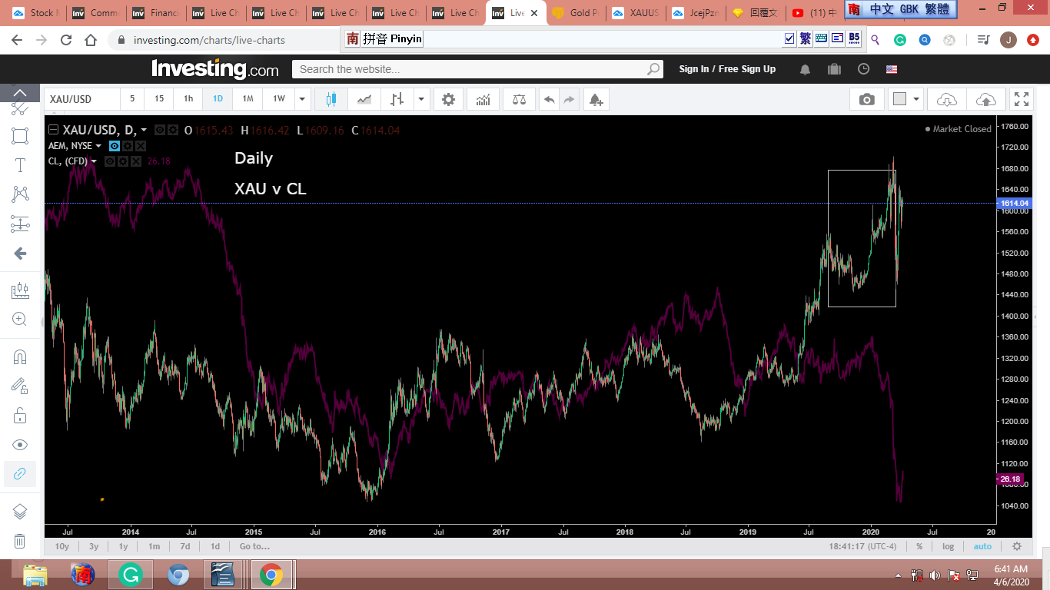Click the trash icon to remove drawings
This screenshot has height=590, width=1050.
click(x=20, y=541)
